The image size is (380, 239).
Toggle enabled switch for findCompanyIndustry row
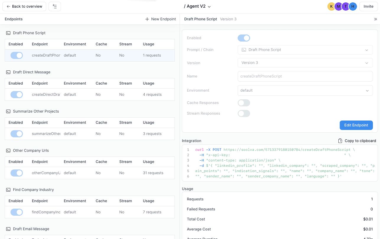17,212
